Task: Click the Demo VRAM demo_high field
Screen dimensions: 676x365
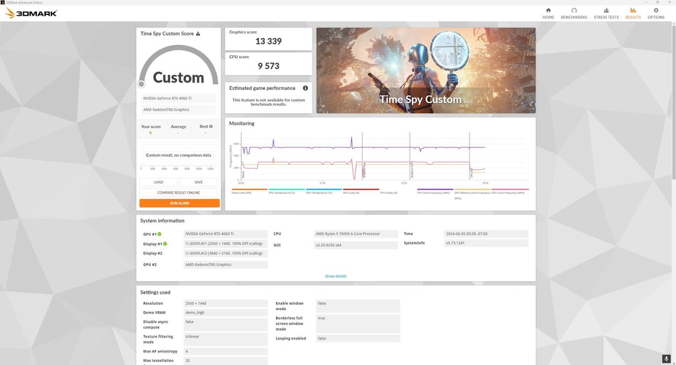Action: pyautogui.click(x=225, y=312)
